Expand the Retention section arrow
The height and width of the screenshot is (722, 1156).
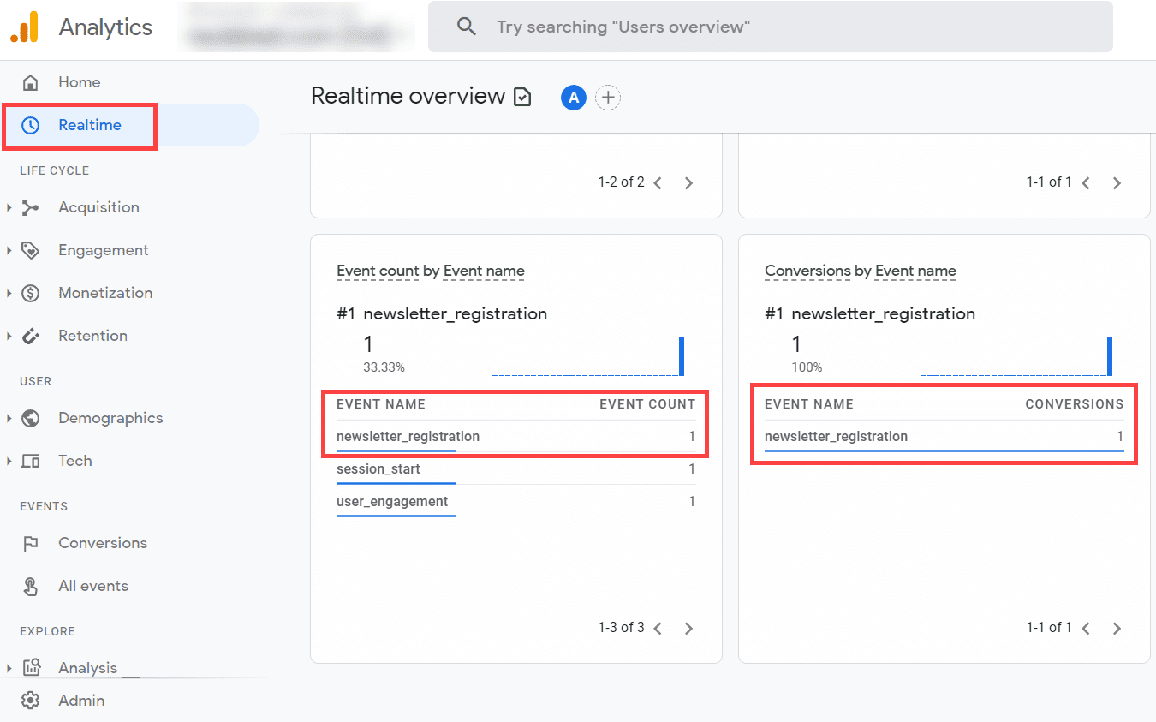9,336
